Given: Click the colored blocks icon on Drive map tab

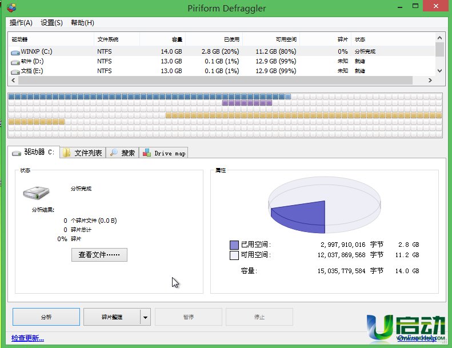Looking at the screenshot, I should [147, 153].
